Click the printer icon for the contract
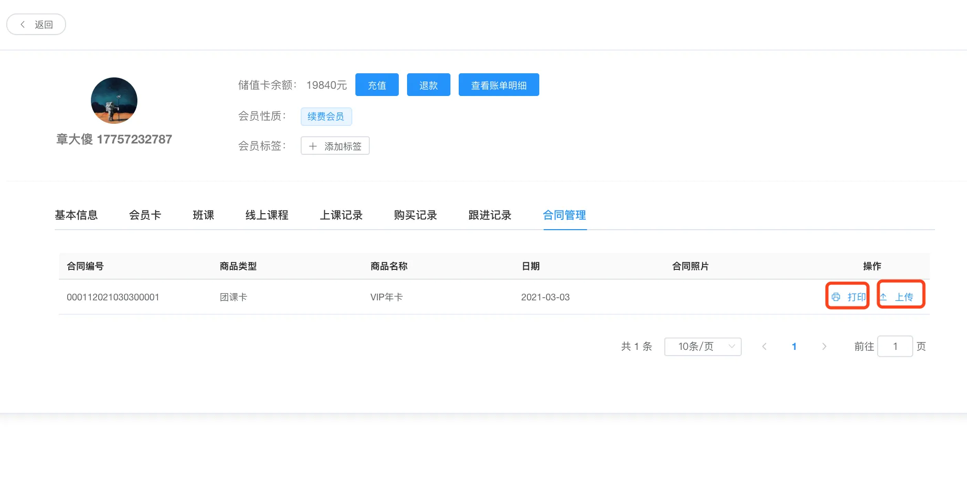The width and height of the screenshot is (967, 482). pos(836,297)
